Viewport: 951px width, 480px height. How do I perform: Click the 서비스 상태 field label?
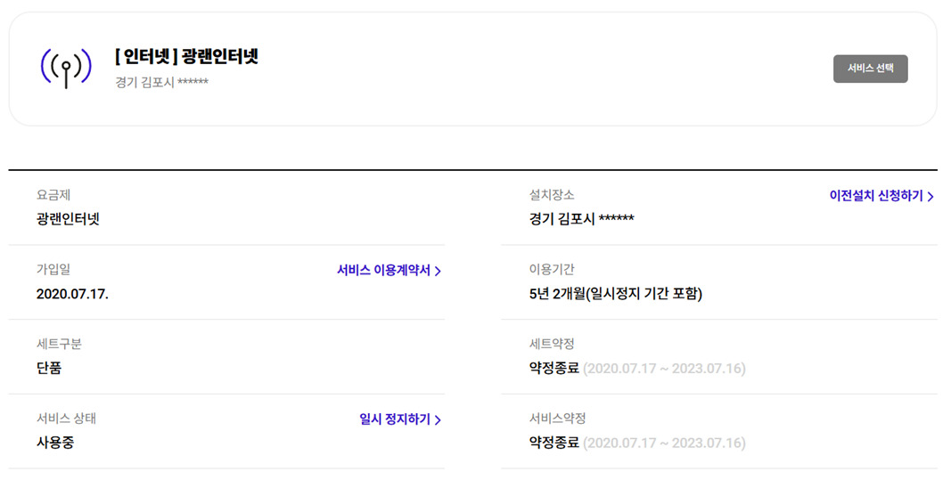click(x=66, y=419)
